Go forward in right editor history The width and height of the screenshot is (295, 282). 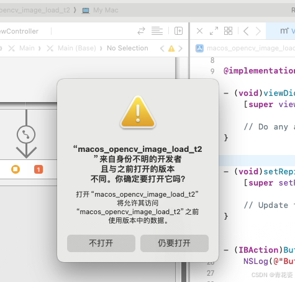click(258, 31)
